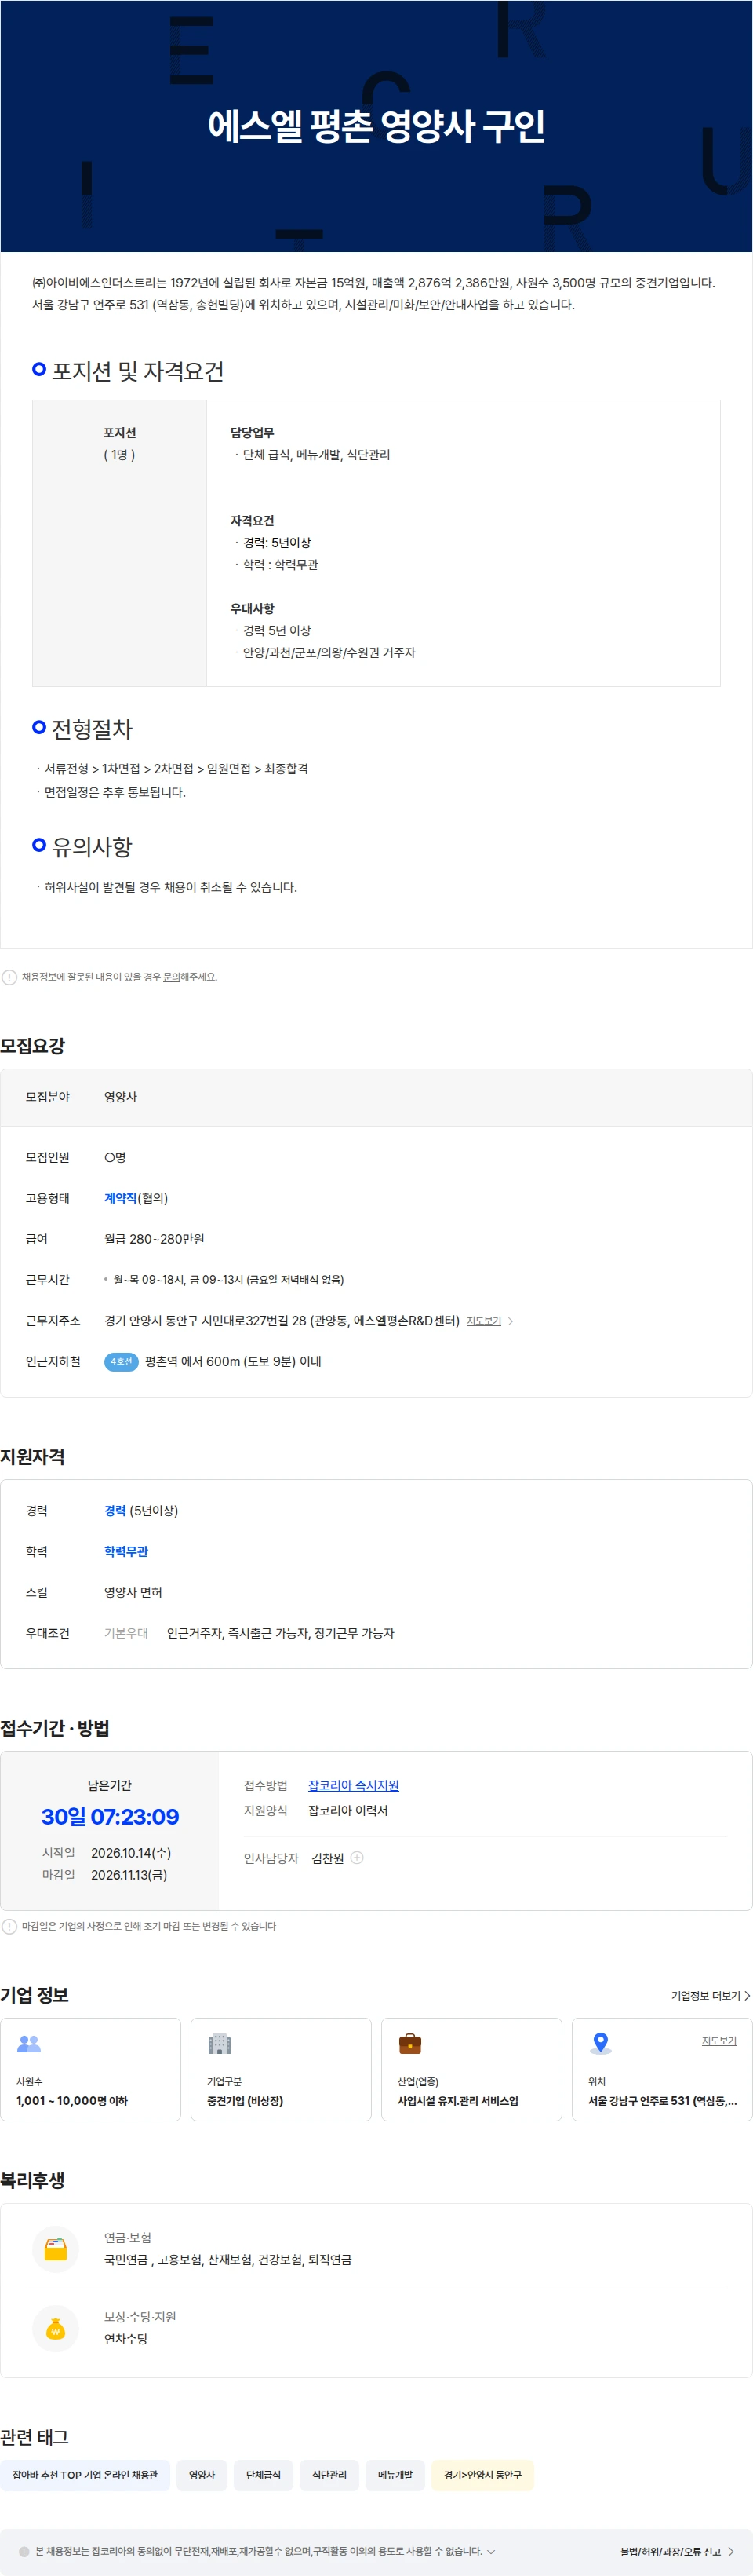753x2576 pixels.
Task: Click the remaining time 30일 07:23:09
Action: [110, 1816]
